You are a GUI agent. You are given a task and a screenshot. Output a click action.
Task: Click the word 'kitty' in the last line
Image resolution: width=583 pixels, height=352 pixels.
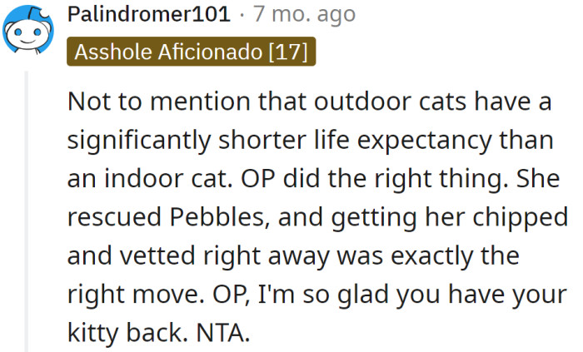click(x=98, y=334)
